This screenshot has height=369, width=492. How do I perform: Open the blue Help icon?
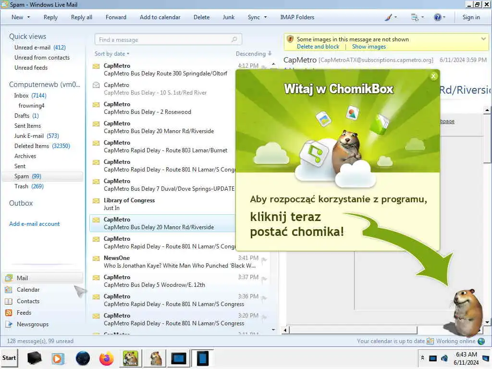(x=437, y=17)
